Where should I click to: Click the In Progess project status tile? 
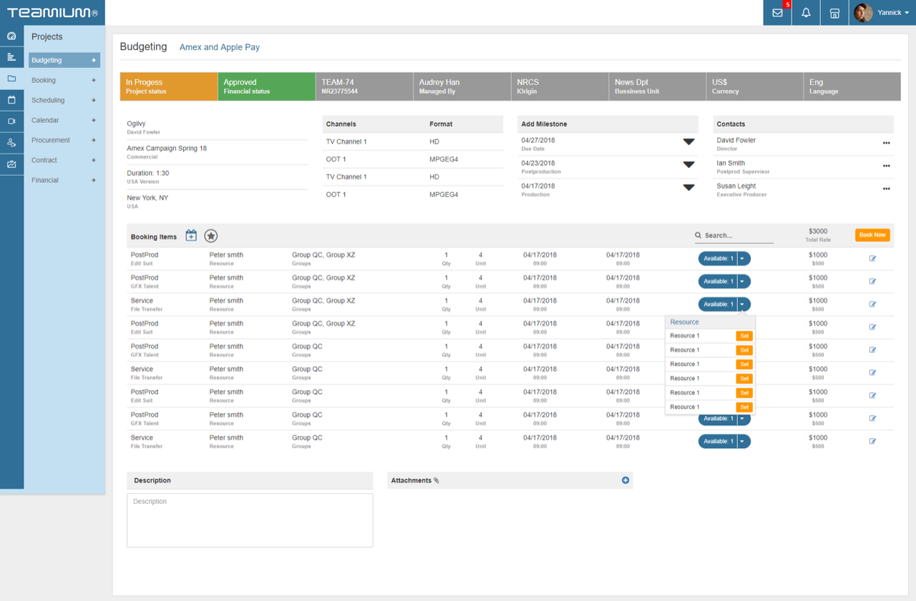click(x=168, y=86)
